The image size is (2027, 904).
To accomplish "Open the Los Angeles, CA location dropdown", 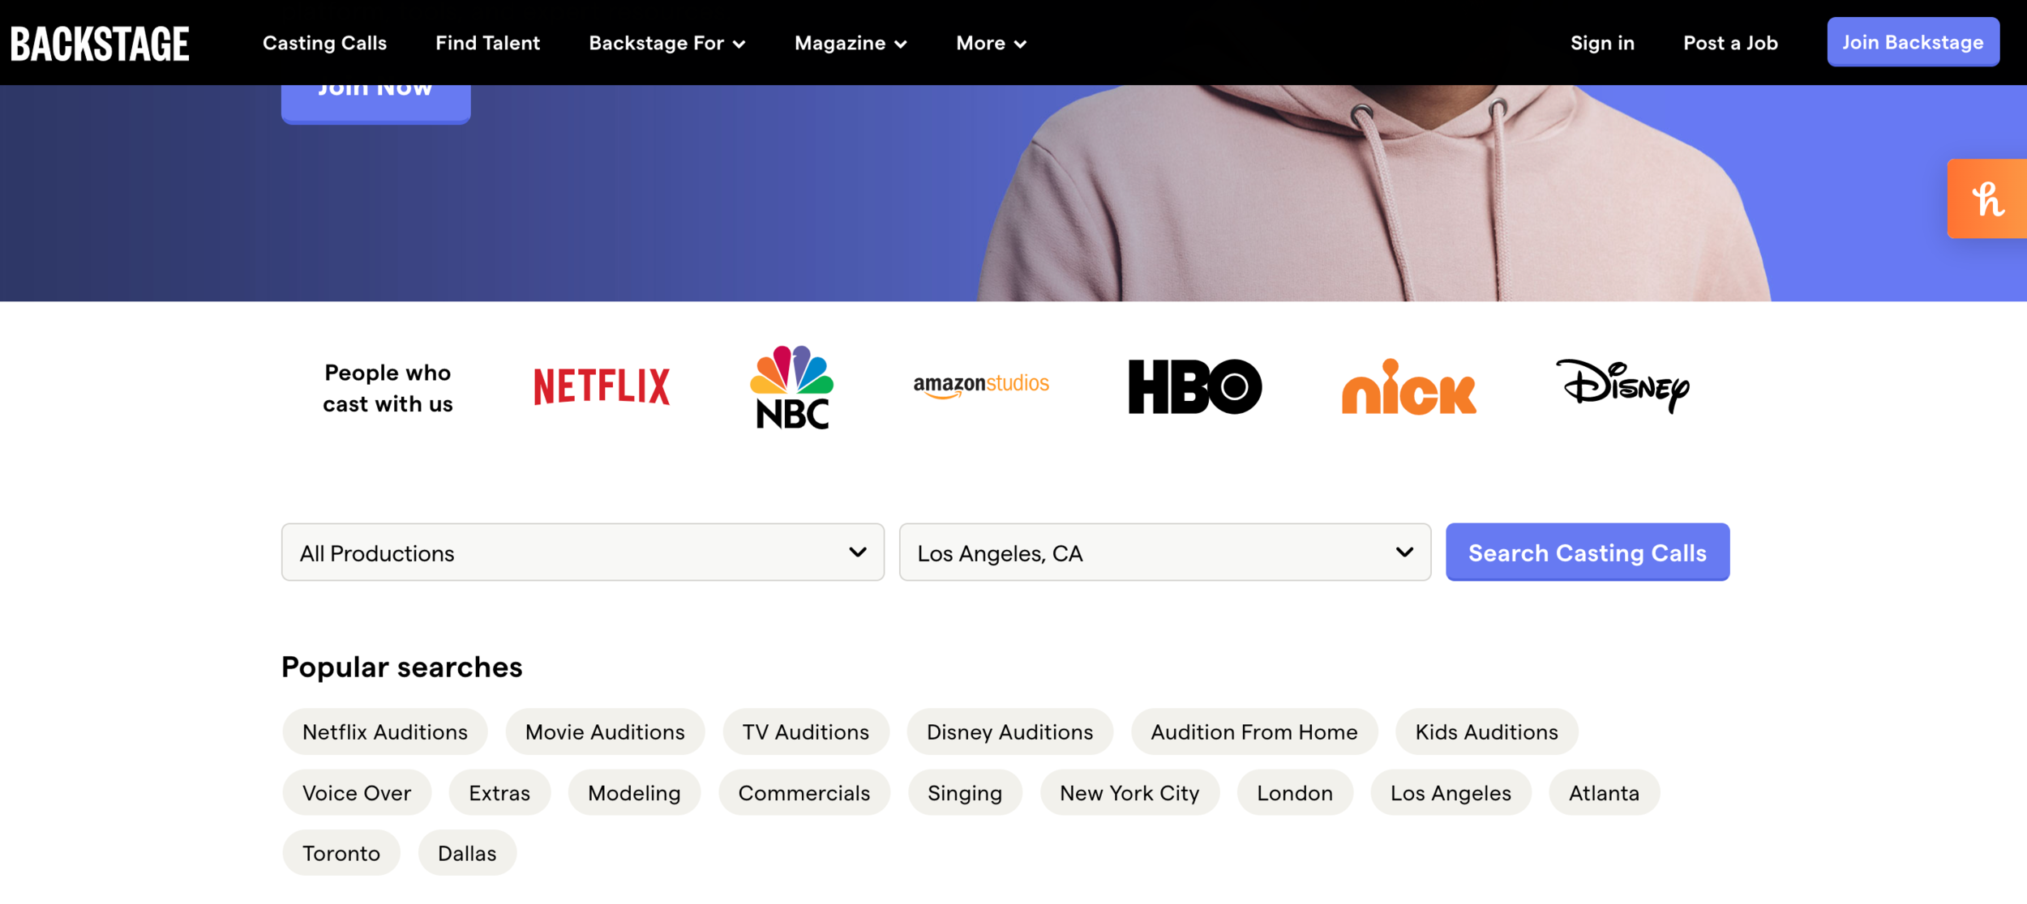I will [1164, 552].
